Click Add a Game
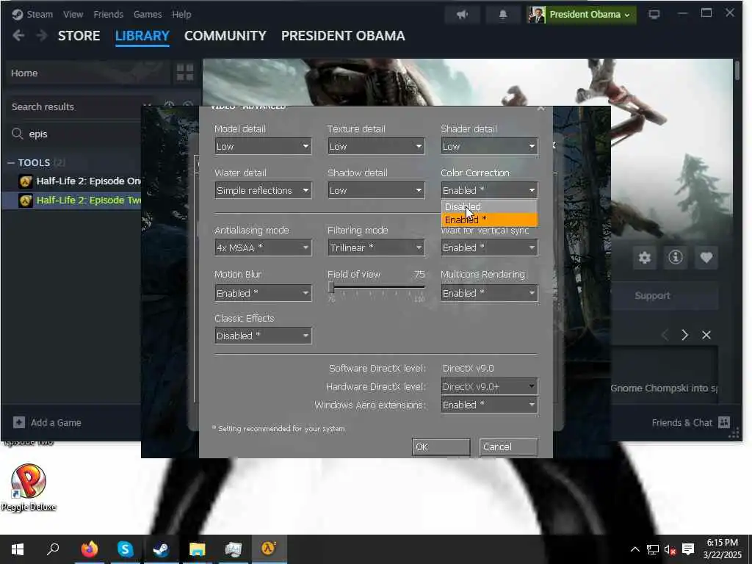The image size is (752, 564). coord(47,422)
